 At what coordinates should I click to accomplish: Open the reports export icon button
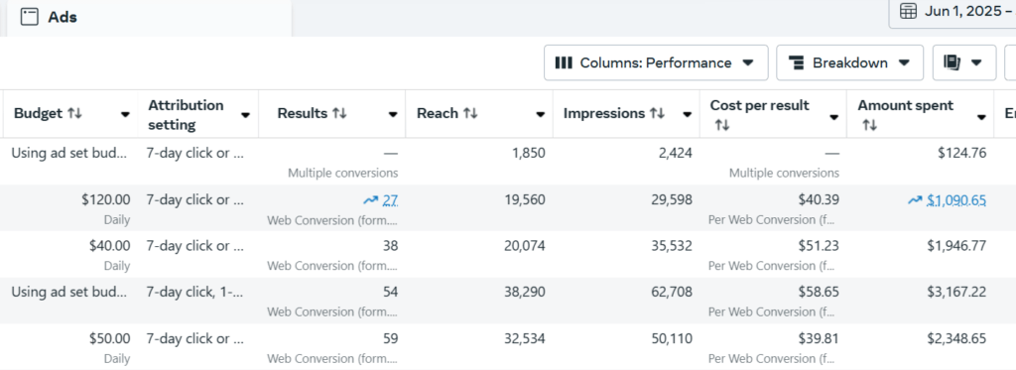[x=964, y=62]
